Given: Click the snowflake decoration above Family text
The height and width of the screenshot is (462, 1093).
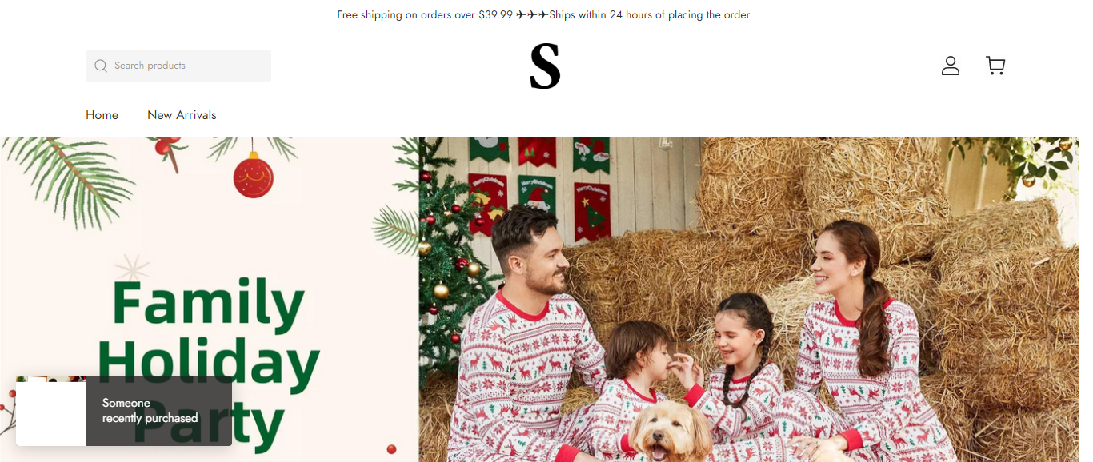Looking at the screenshot, I should pos(133,269).
